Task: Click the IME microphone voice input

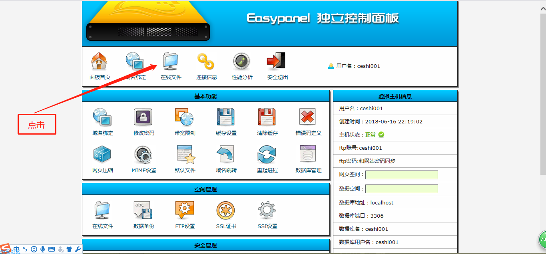Action: pos(43,249)
